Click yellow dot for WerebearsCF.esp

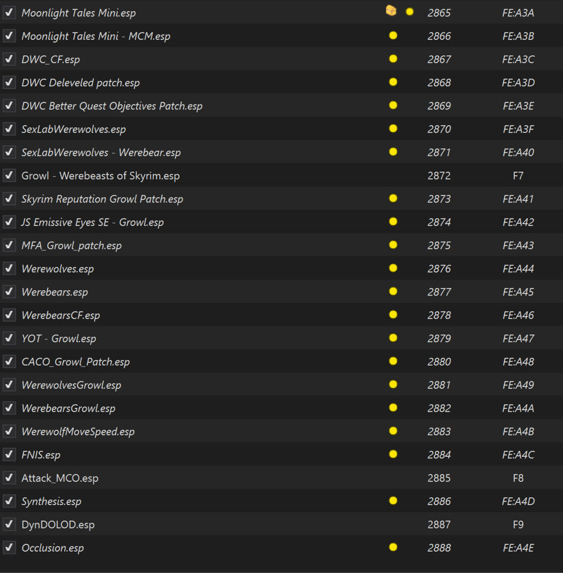393,315
